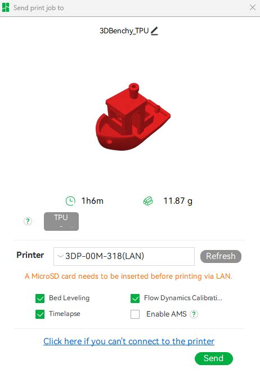This screenshot has width=260, height=373.
Task: Expand the Printer selection dropdown
Action: coord(124,256)
